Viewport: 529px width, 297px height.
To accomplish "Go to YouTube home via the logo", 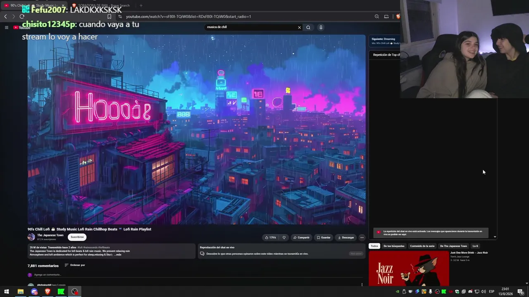I will click(x=22, y=27).
